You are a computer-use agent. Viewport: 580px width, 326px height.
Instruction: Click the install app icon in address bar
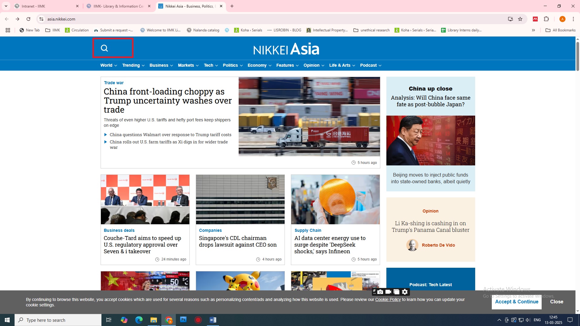pyautogui.click(x=510, y=19)
